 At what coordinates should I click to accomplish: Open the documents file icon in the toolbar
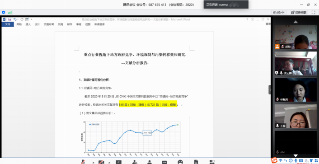click(196, 162)
